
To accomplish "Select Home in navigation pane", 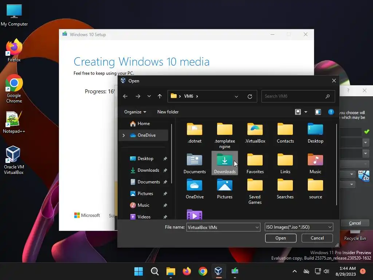I will [144, 124].
